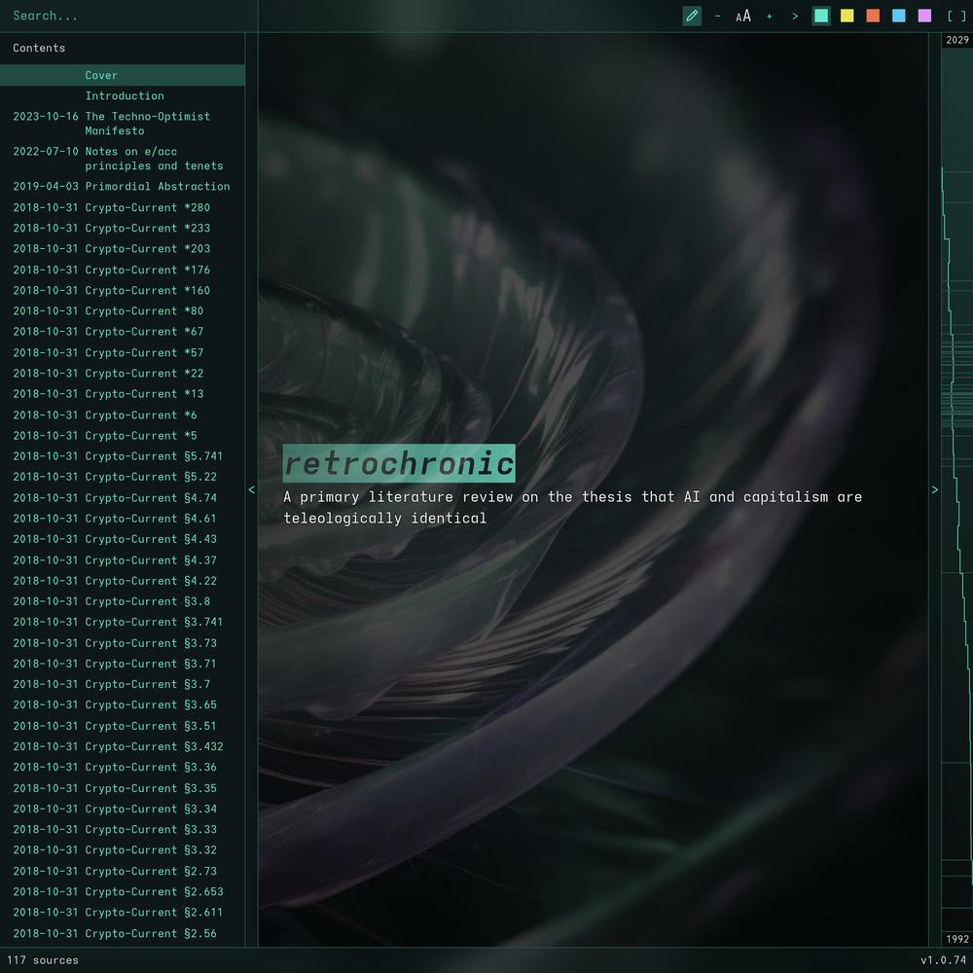Image resolution: width=973 pixels, height=973 pixels.
Task: Open Notes on e/acc principles and tenets
Action: tap(123, 159)
